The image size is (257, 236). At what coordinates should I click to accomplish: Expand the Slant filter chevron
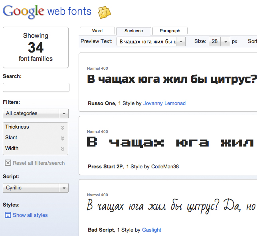coord(63,138)
